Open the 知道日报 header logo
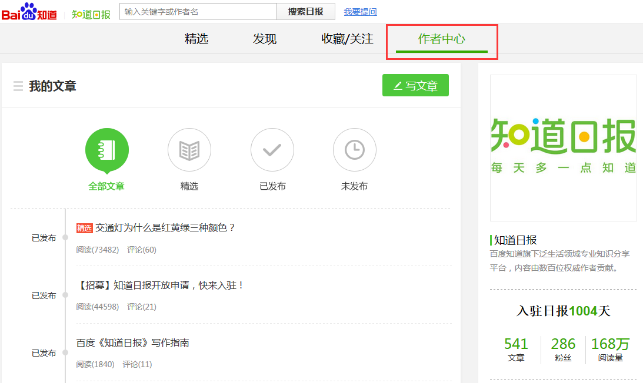643x383 pixels. coord(91,14)
